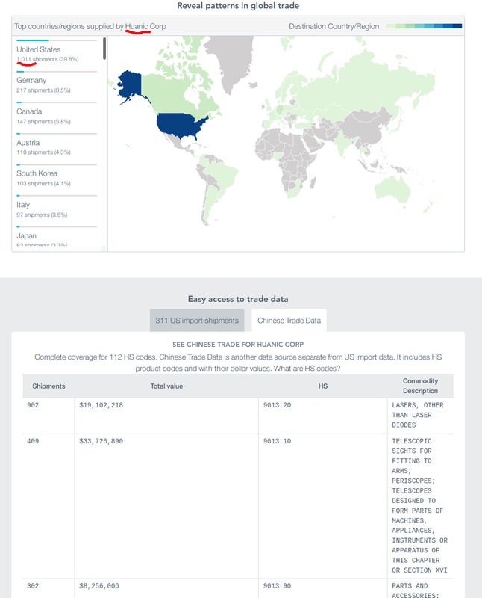482x598 pixels.
Task: Click the lightest green legend swatch
Action: tap(391, 26)
